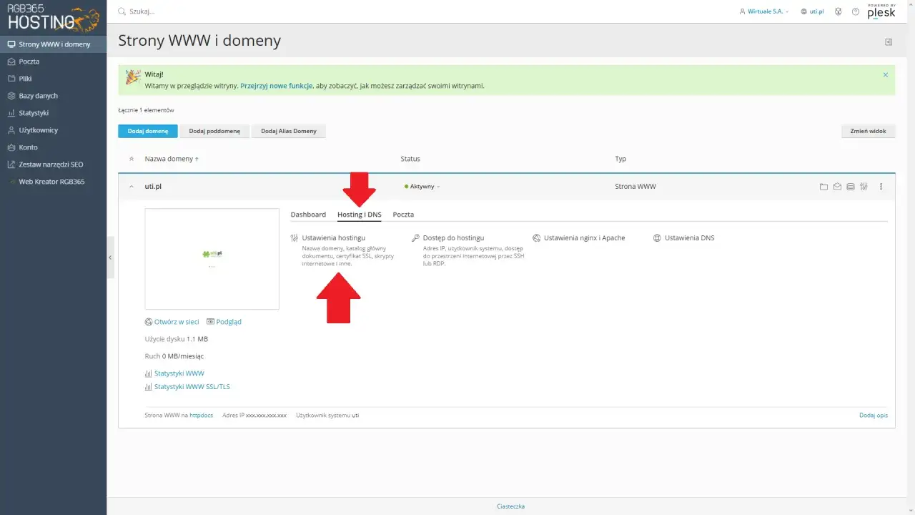Open Zestaw narzędzi SEO in sidebar
This screenshot has width=915, height=515.
53,165
